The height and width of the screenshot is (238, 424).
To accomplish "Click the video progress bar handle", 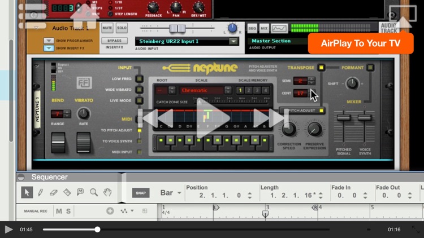I will pos(97,230).
